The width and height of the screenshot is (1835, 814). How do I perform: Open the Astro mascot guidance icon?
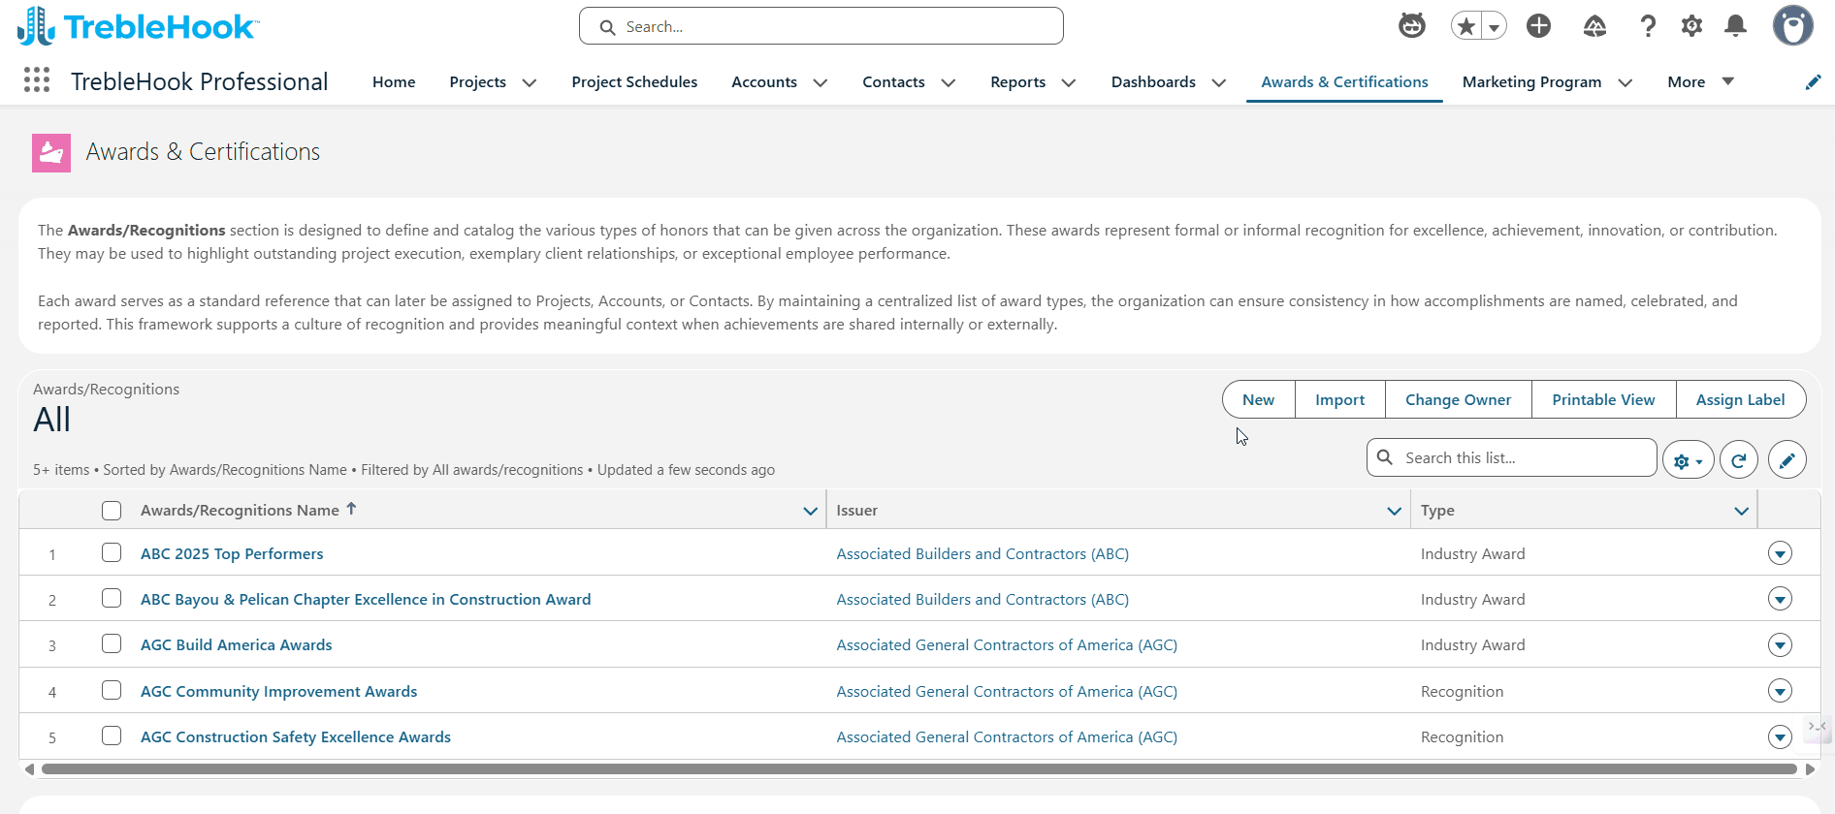click(x=1412, y=26)
